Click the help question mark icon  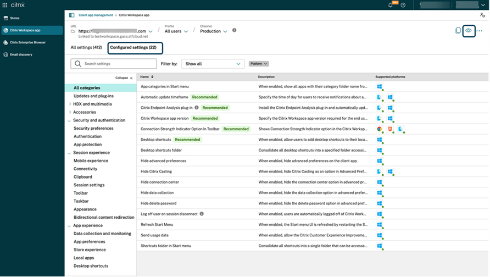point(403,5)
